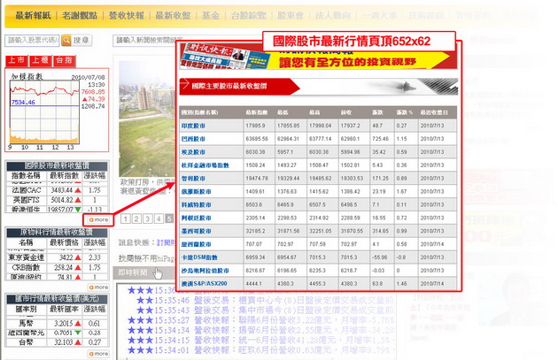Switch to the 上市 chart tab
The image size is (558, 360).
coord(16,60)
